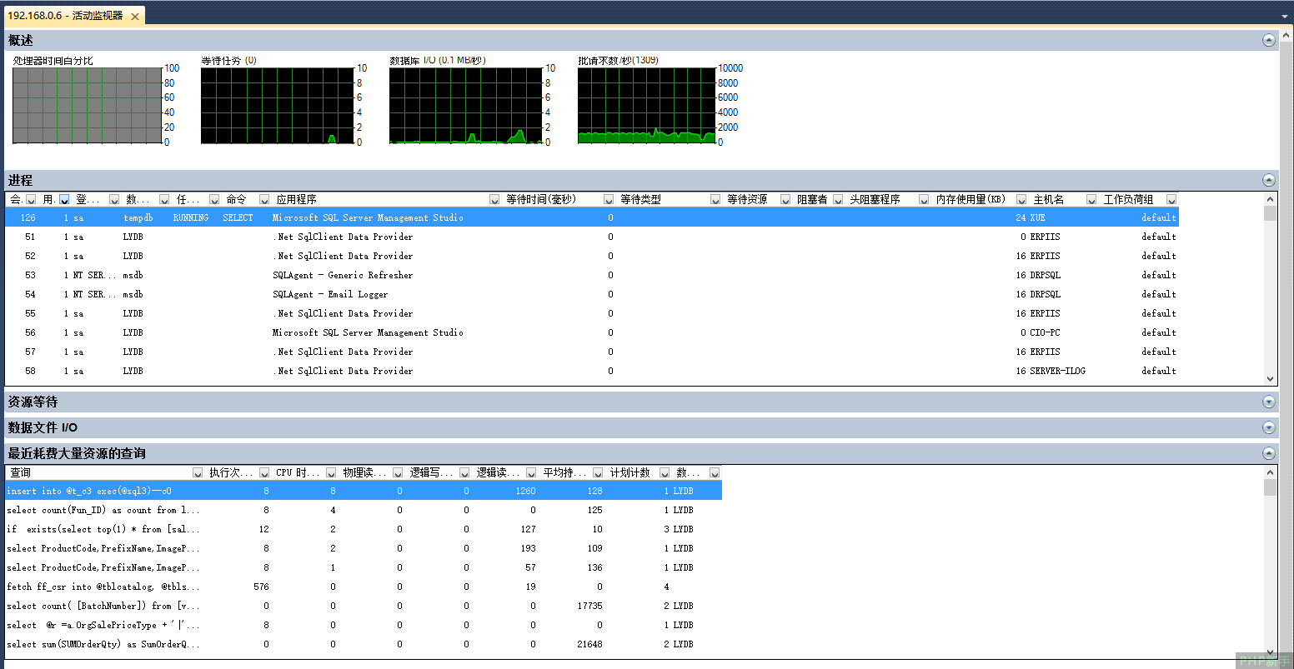Sort processes by the 应用程序 header label
The height and width of the screenshot is (669, 1294).
(297, 200)
